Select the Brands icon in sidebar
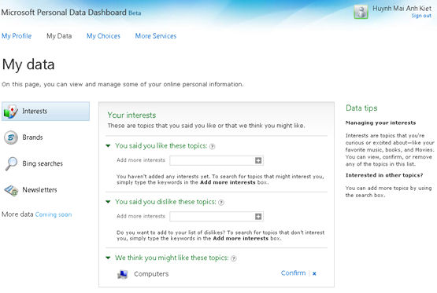 pos(11,137)
